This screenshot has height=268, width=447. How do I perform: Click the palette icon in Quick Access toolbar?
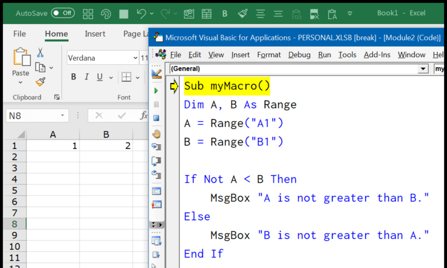click(106, 13)
